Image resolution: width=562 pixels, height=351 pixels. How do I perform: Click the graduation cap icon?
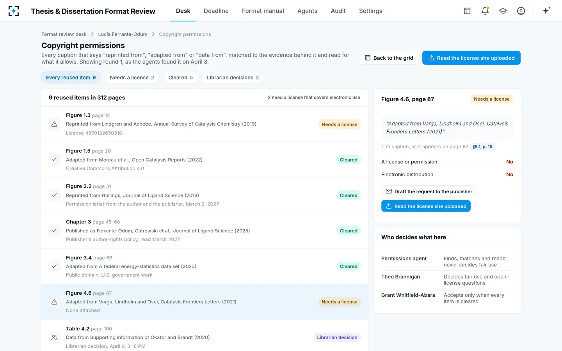tap(503, 11)
